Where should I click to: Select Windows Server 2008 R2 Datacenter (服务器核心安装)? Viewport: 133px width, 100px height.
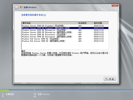tap(65, 37)
